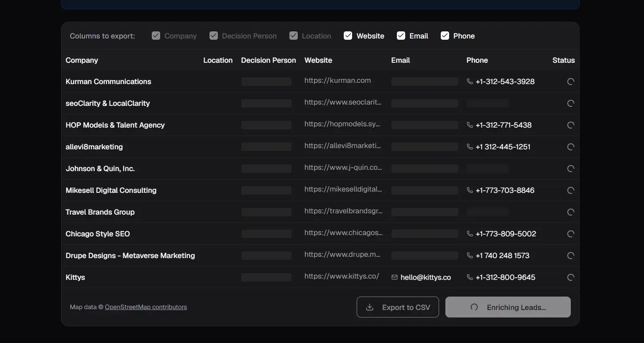Select the HOP Models & Talent Agency name
The image size is (644, 343).
click(x=115, y=125)
